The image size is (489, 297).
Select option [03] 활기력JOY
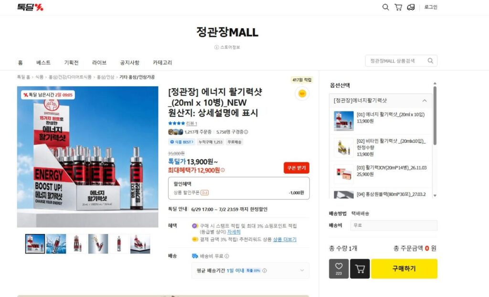pyautogui.click(x=381, y=174)
